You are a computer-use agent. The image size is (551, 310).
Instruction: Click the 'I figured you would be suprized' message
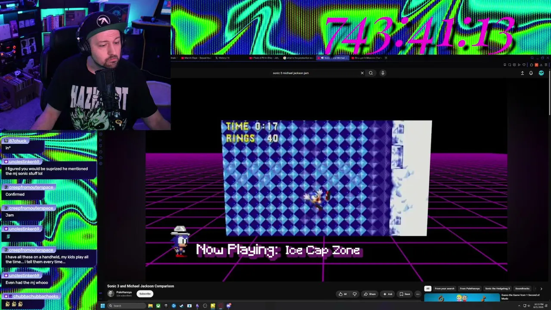pyautogui.click(x=46, y=171)
